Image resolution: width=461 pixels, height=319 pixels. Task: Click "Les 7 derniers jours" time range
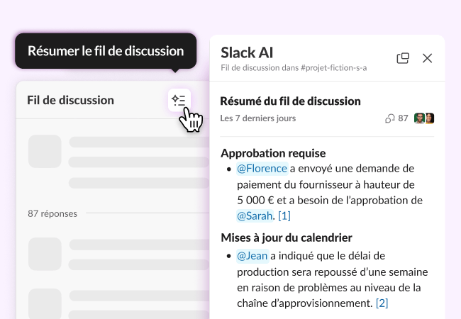(x=258, y=118)
